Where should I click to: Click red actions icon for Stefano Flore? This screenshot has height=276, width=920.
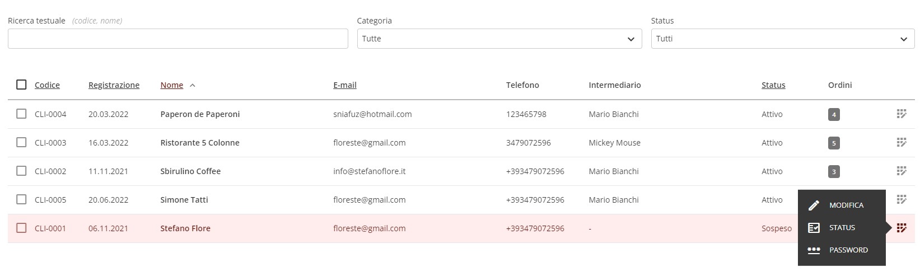click(x=902, y=228)
